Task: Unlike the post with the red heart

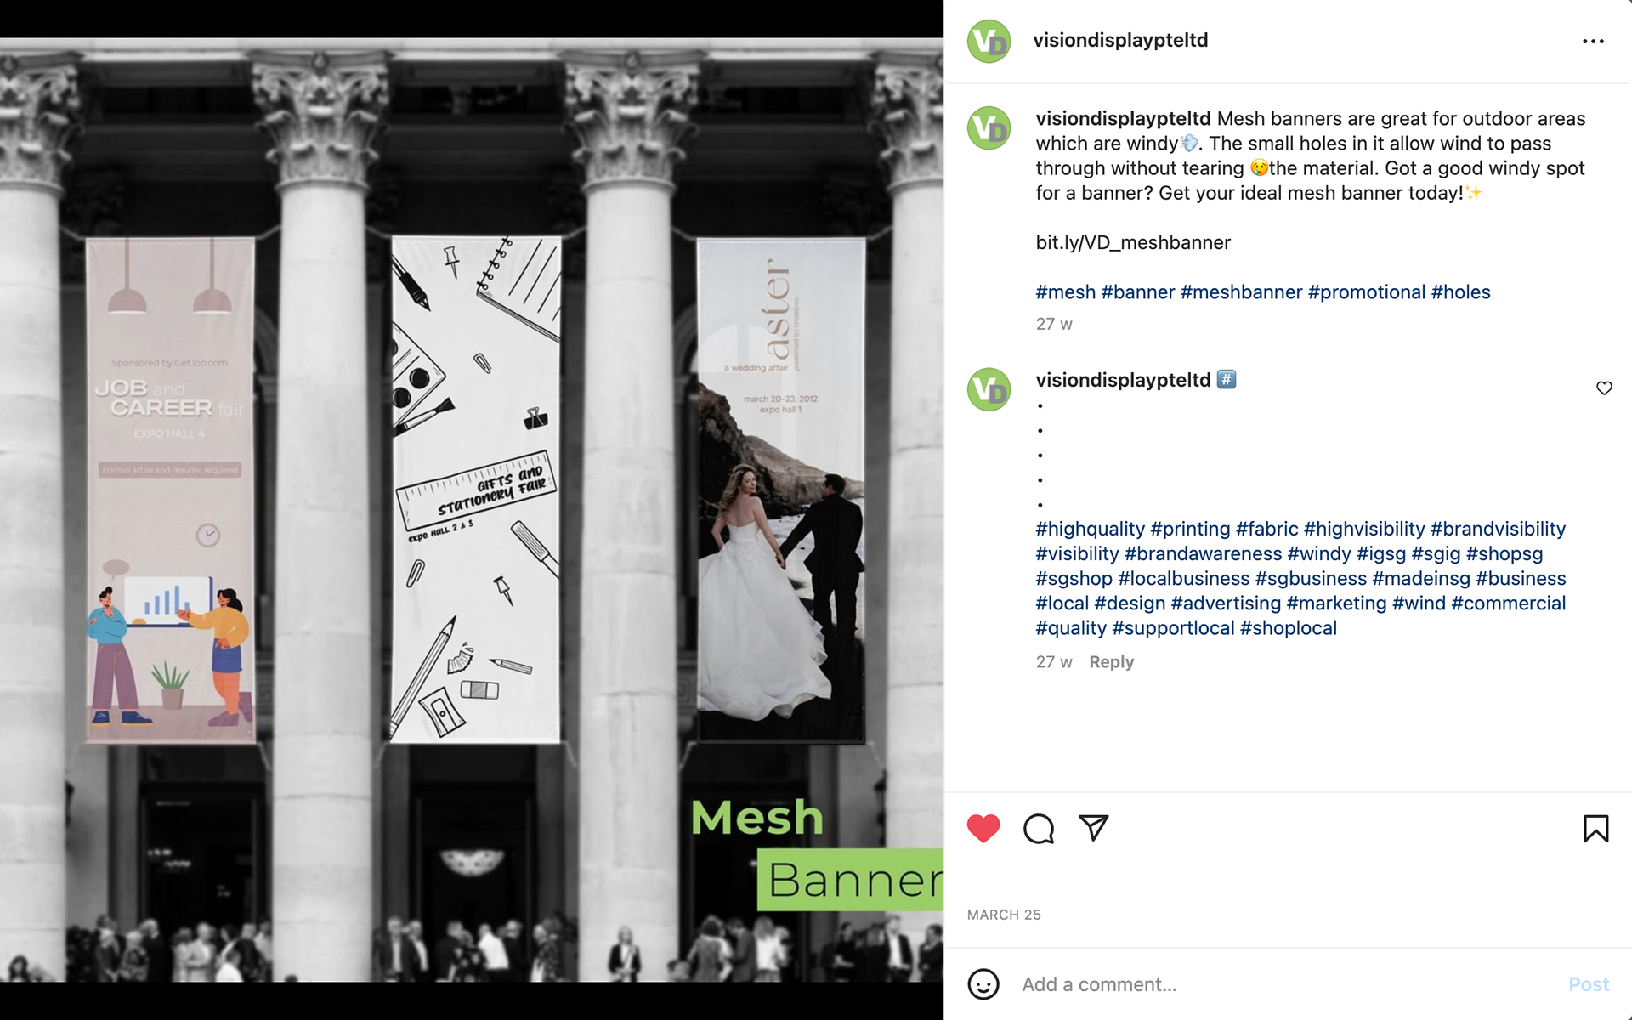Action: [x=983, y=828]
